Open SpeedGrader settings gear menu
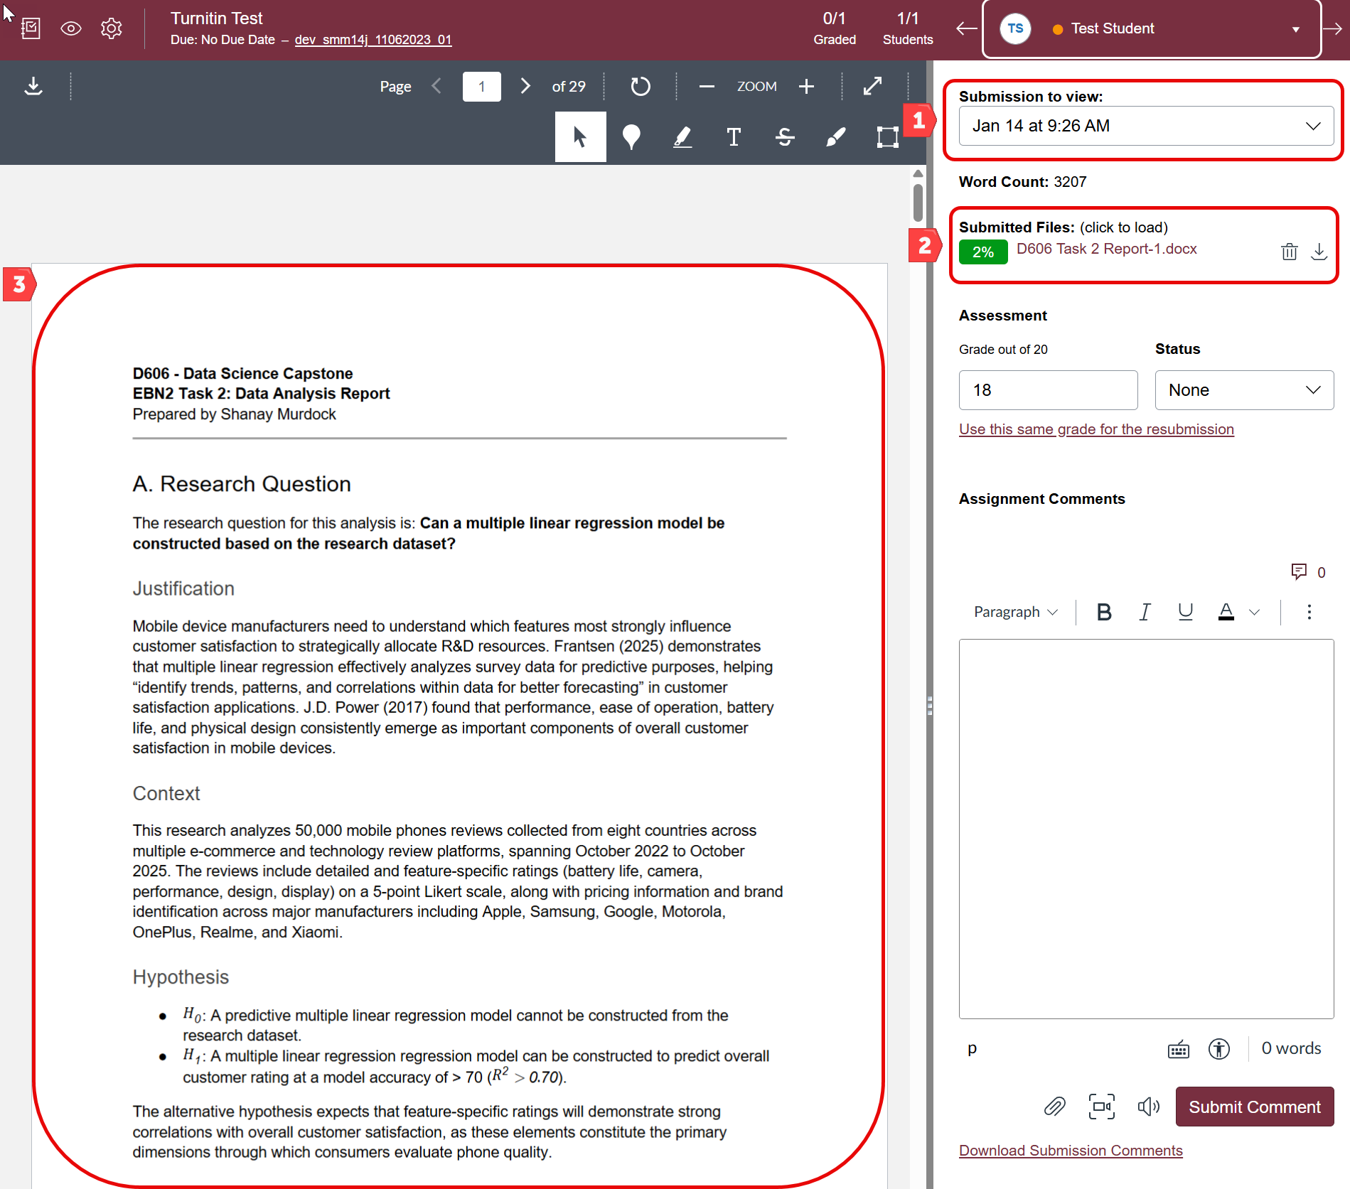The width and height of the screenshot is (1350, 1189). coord(111,28)
